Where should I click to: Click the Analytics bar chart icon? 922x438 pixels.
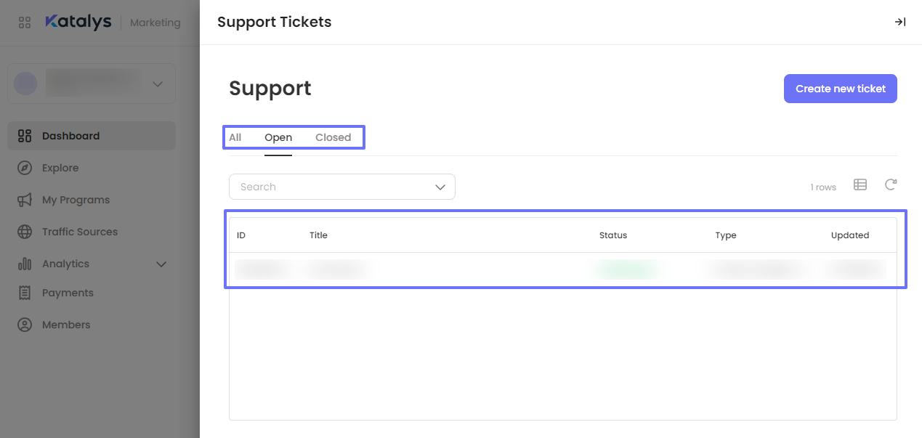pos(25,264)
